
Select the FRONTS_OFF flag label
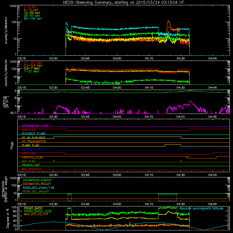click(31, 165)
